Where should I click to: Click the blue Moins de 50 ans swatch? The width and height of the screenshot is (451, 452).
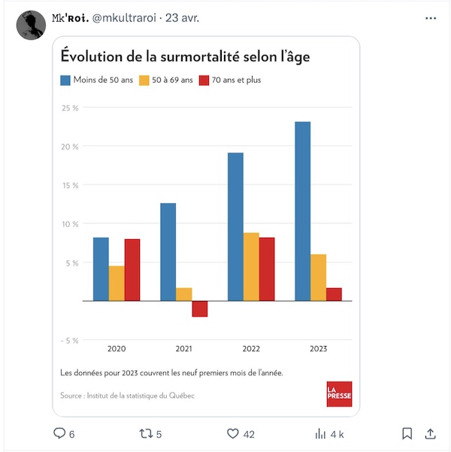[65, 80]
